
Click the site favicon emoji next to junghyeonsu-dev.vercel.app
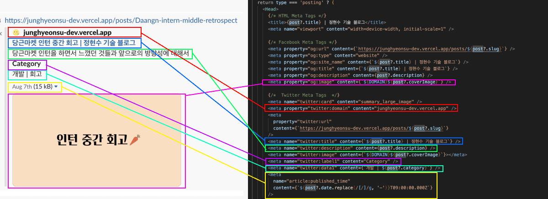click(16, 33)
